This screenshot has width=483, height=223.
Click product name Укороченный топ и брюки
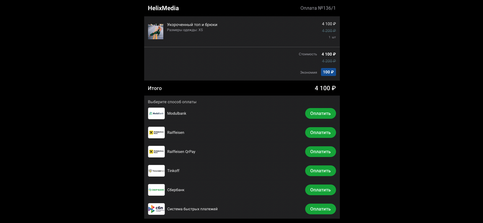192,25
